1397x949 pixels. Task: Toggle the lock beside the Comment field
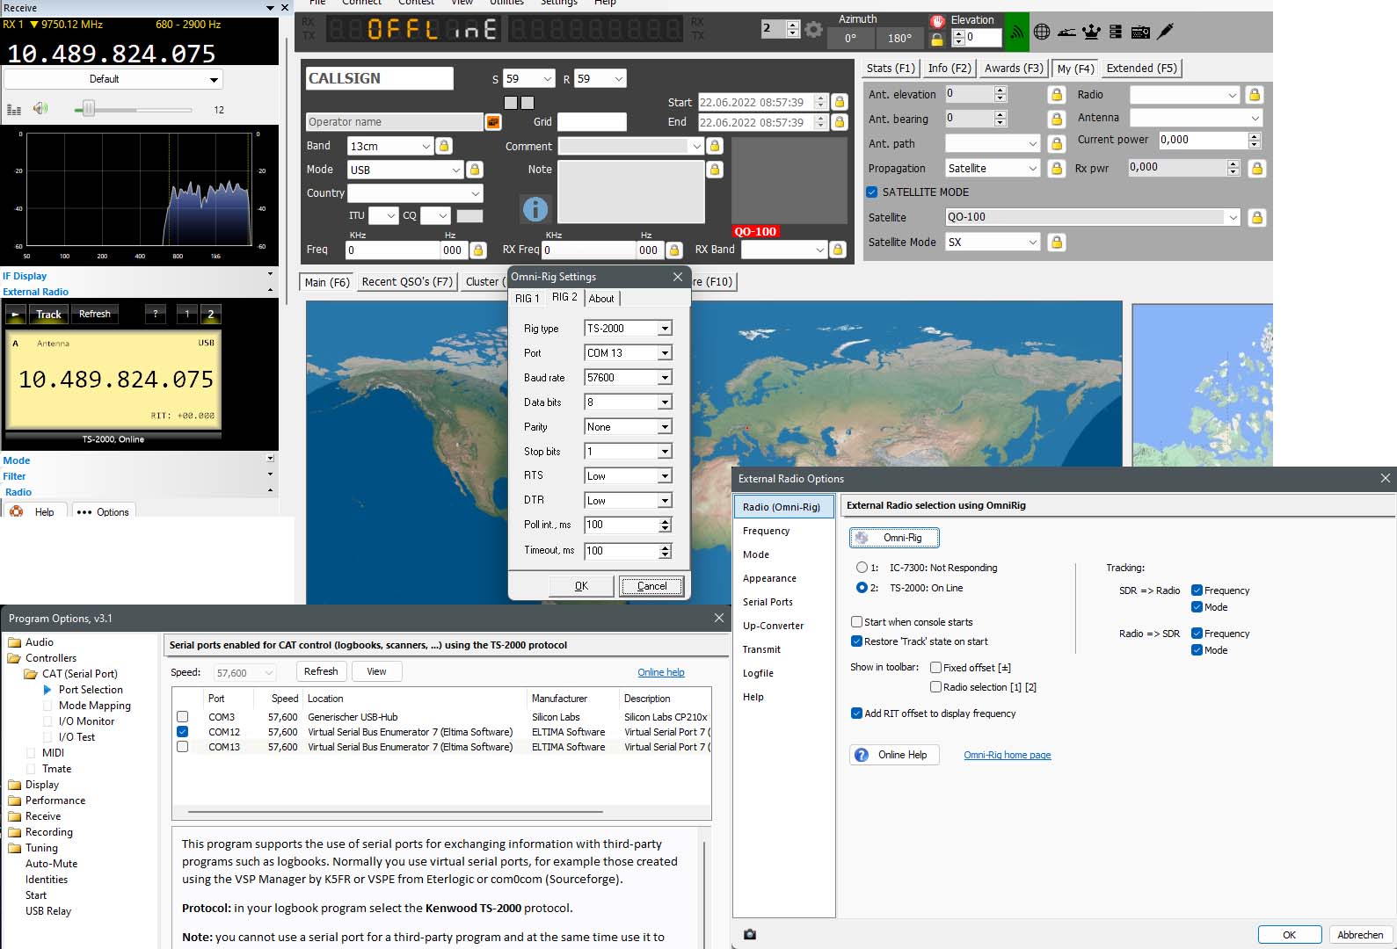pos(715,146)
